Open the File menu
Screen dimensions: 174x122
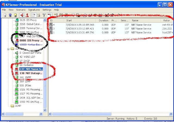(x=4, y=10)
